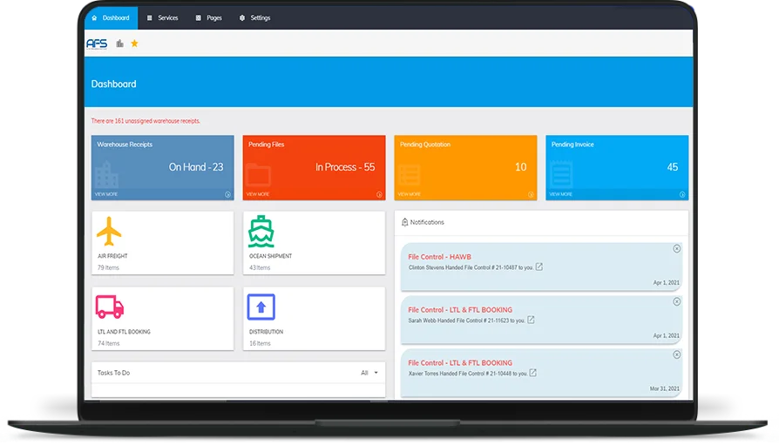Dismiss the File Control - HAWB notification
779x445 pixels.
[x=677, y=249]
